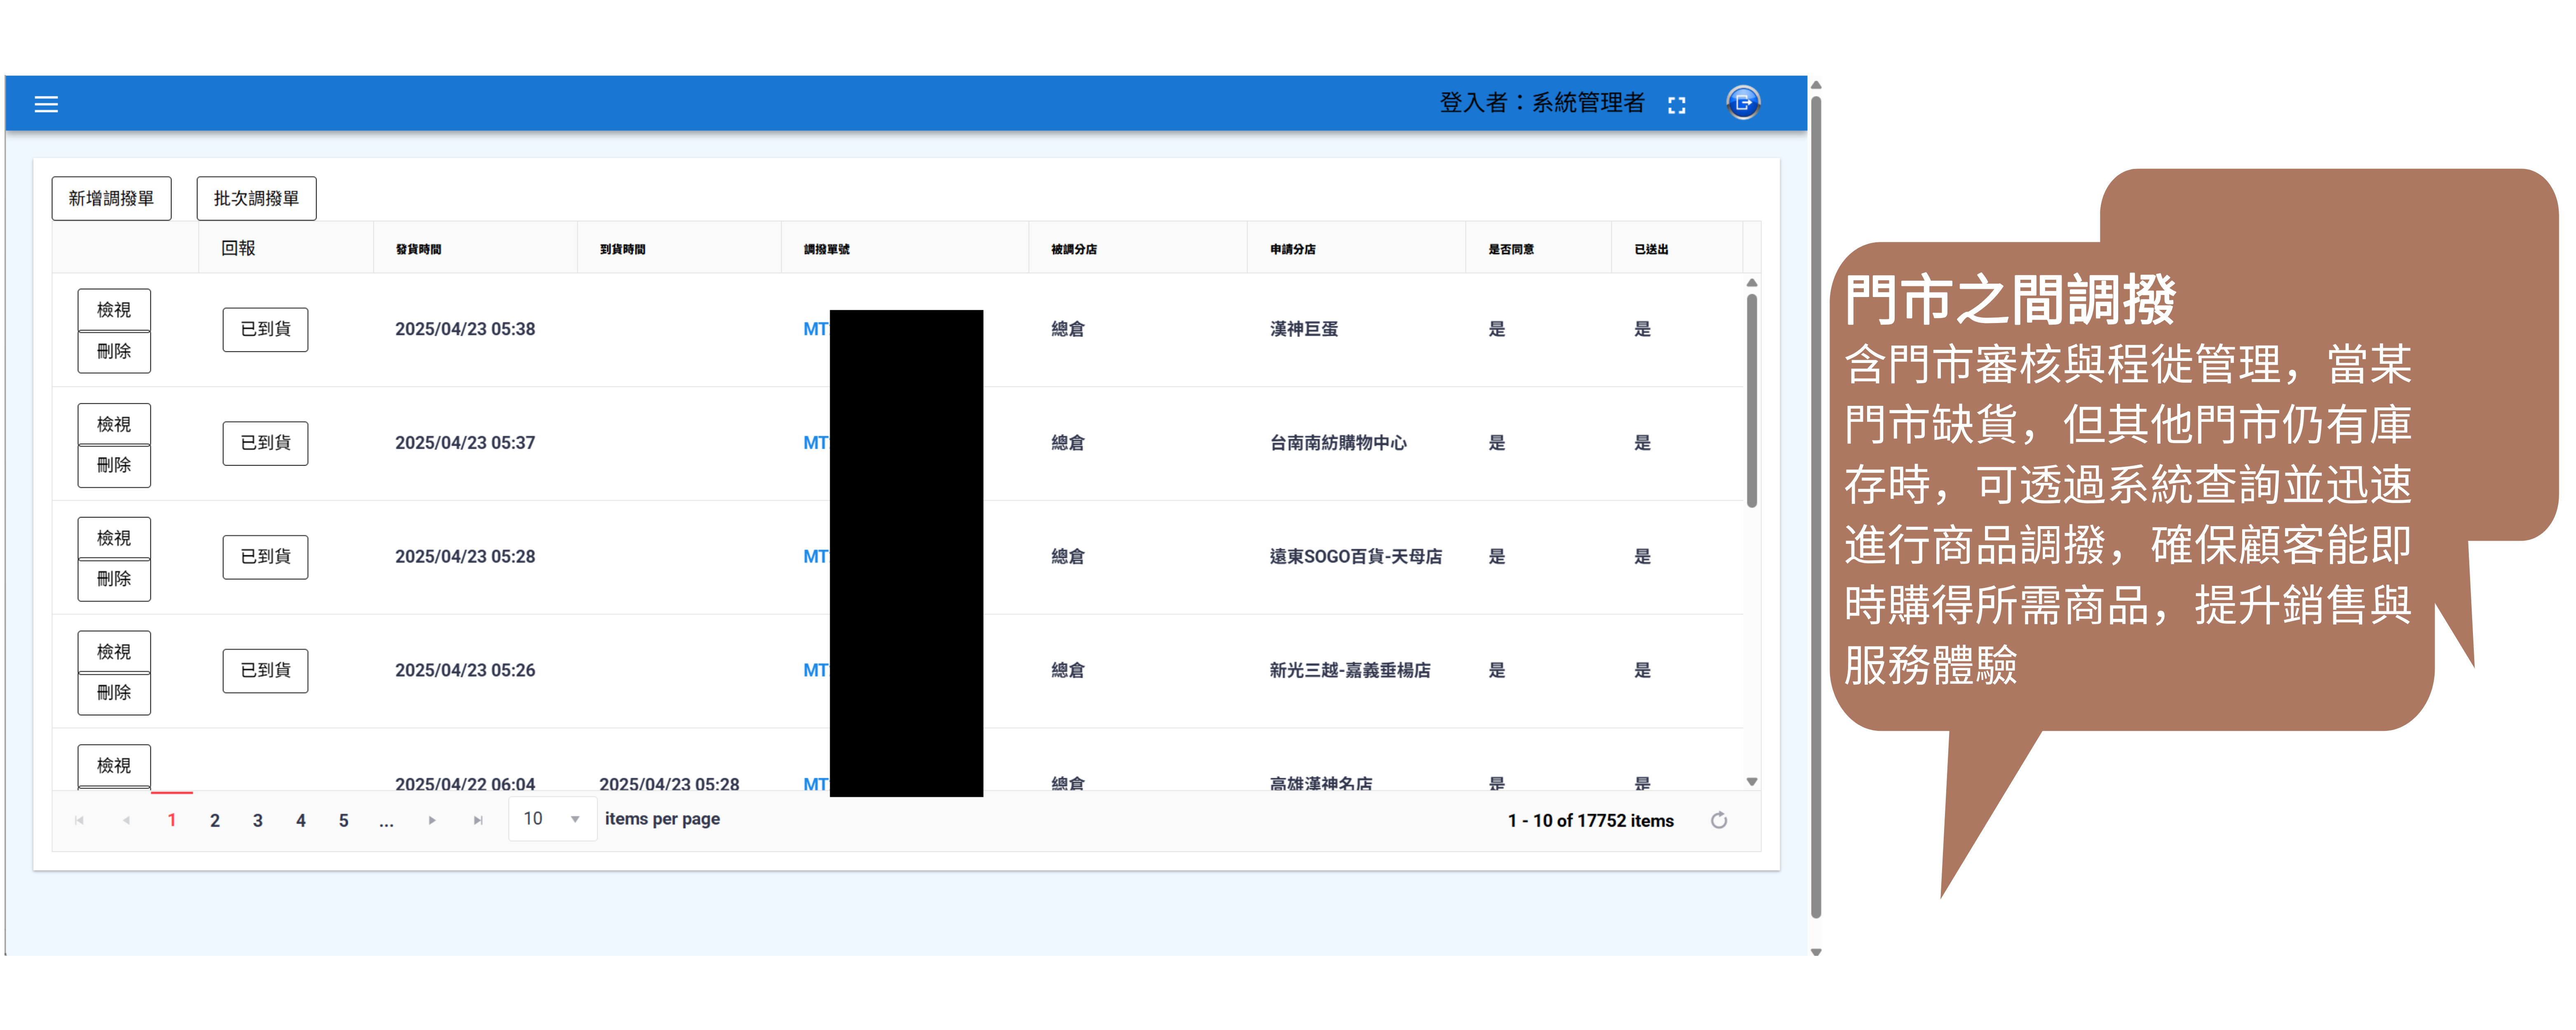Viewport: 2576px width, 1030px height.
Task: View the 遠東SOGO百貨-天母店 row
Action: tap(114, 538)
